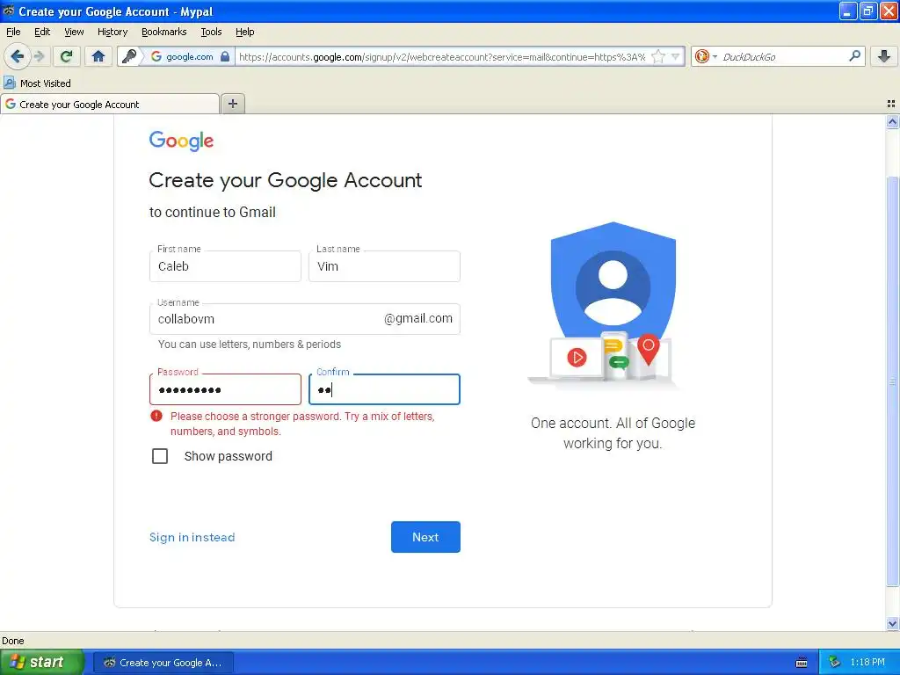Click the Last name field with Vim
900x675 pixels.
[384, 266]
